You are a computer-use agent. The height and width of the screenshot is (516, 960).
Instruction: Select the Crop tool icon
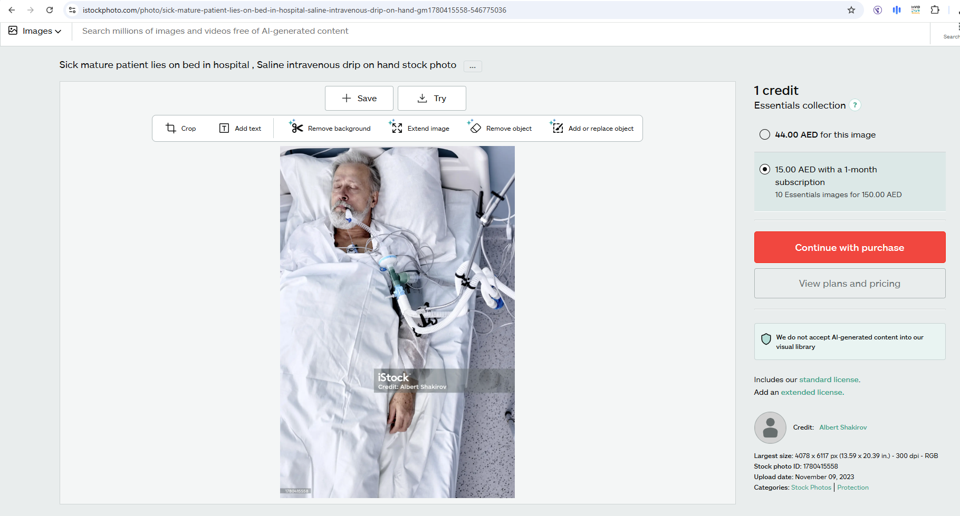(171, 128)
